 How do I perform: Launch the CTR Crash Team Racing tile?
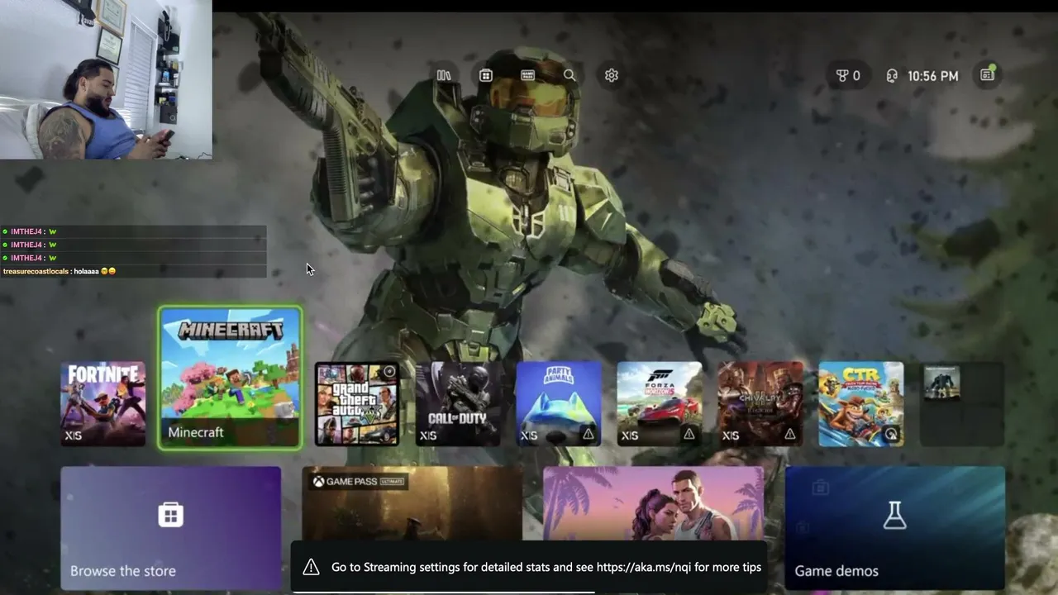[x=861, y=404]
